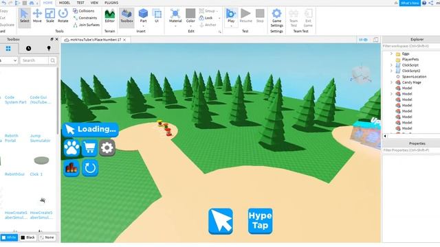The height and width of the screenshot is (247, 440).
Task: Select White background option in Toolbox
Action: click(x=9, y=237)
